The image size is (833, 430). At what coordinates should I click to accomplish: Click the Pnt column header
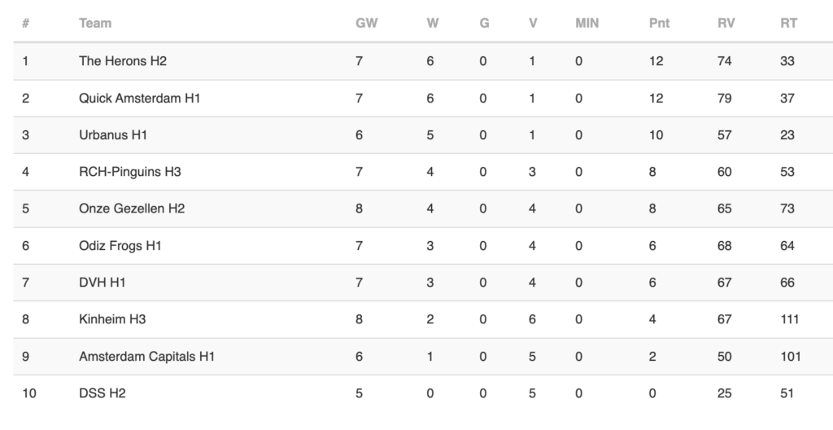pos(659,24)
